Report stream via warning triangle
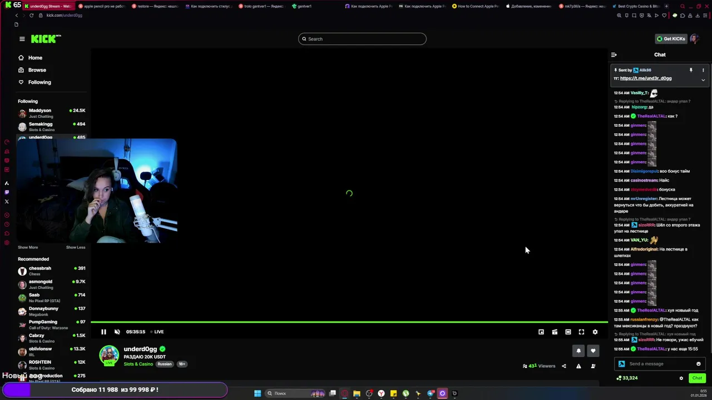The image size is (712, 400). pyautogui.click(x=578, y=366)
